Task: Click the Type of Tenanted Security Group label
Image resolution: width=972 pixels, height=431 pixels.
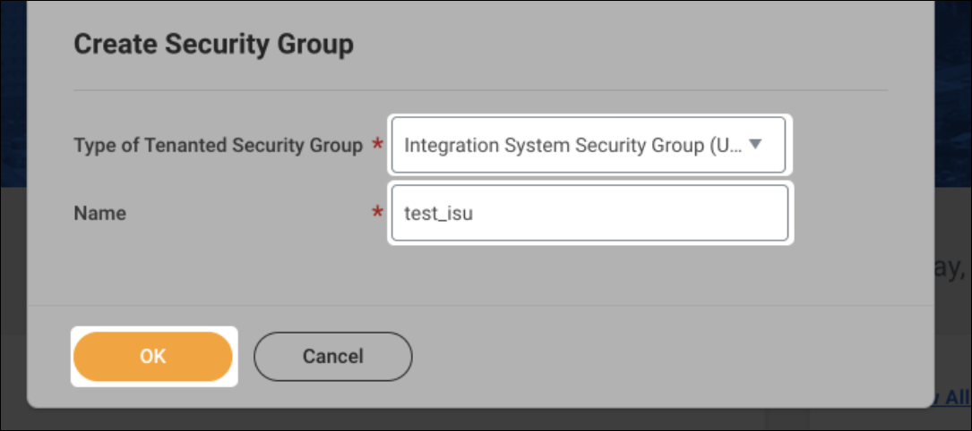Action: tap(219, 146)
